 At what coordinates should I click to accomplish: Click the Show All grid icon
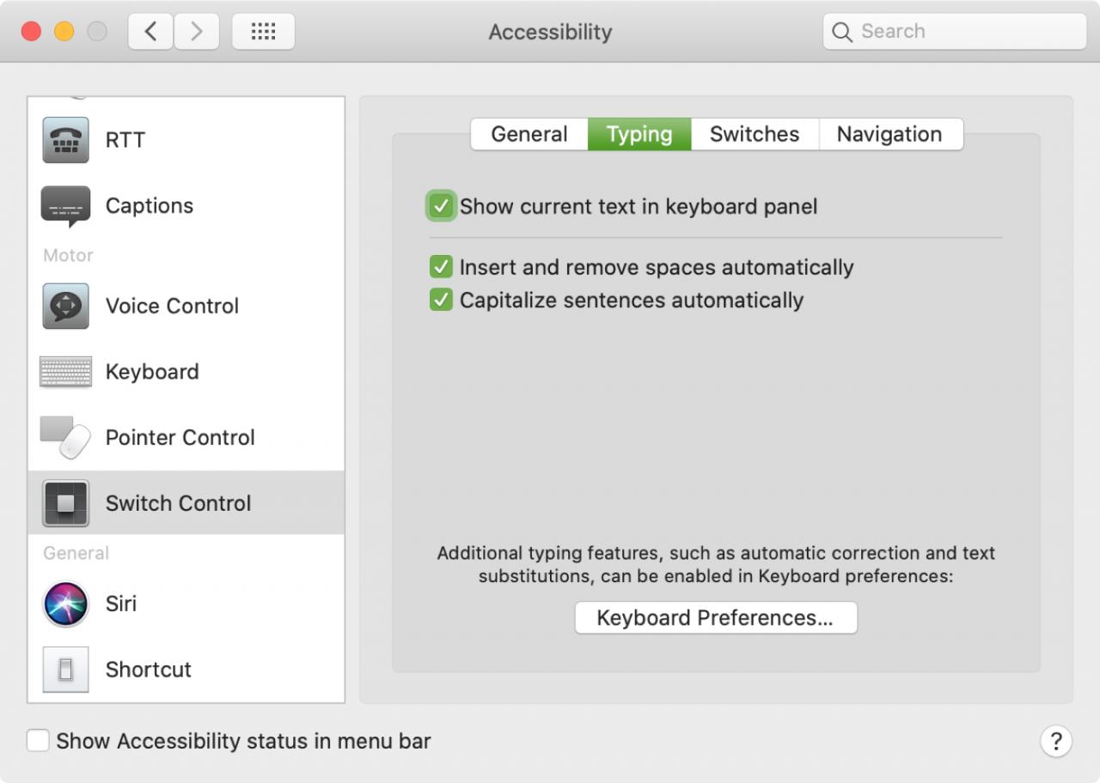point(263,32)
